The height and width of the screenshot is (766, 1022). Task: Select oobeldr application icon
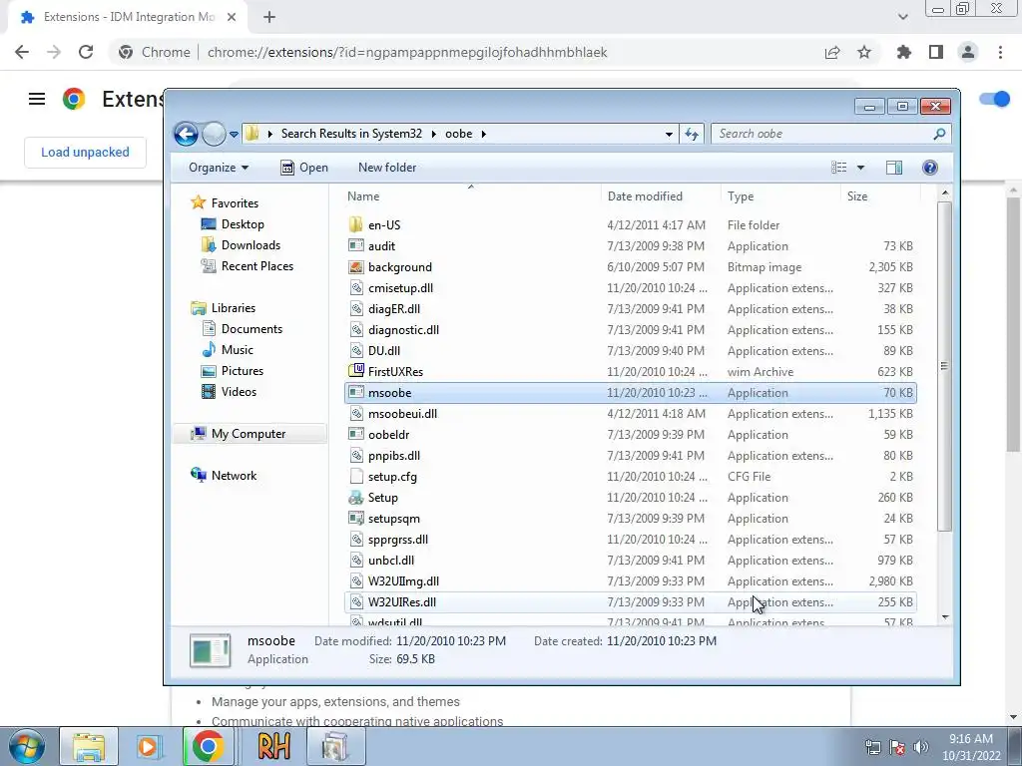(x=356, y=435)
